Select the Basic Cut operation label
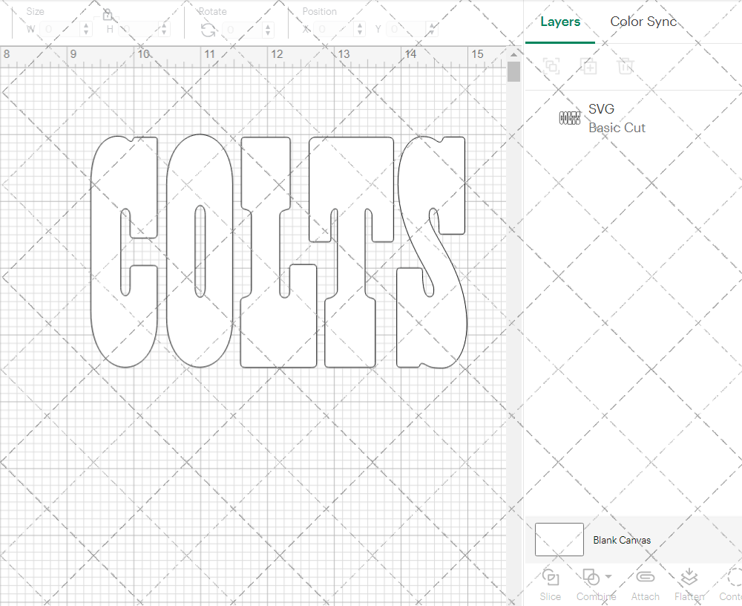 [617, 128]
